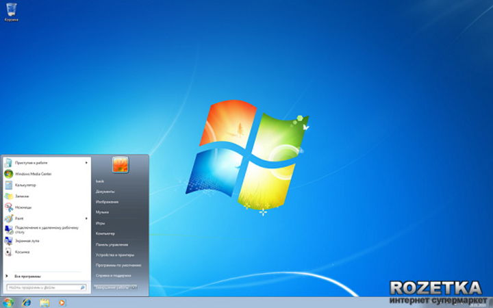Viewport: 493px width, 308px height.
Task: Launch Ножницы (Snipping Tool) from Start menu
Action: point(47,207)
